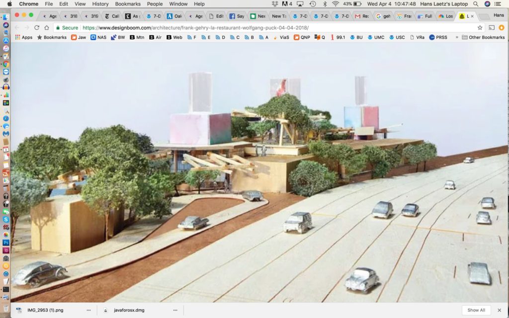
Task: Click Show All downloads button
Action: tap(476, 310)
